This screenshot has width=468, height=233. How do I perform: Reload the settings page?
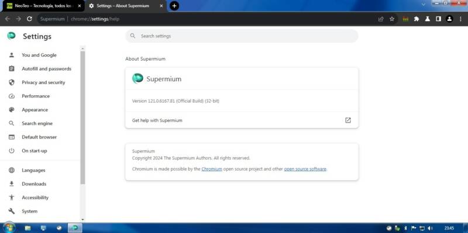[29, 19]
